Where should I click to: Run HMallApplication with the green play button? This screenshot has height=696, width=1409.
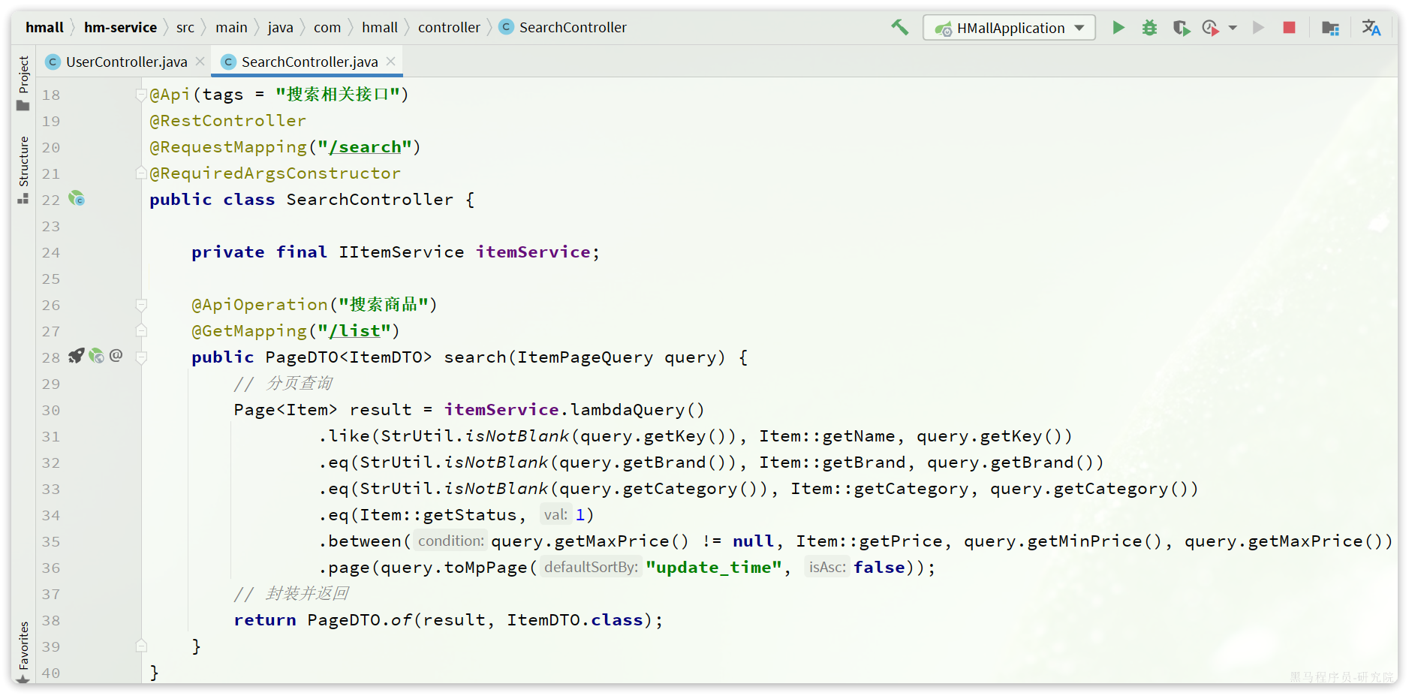[1118, 28]
